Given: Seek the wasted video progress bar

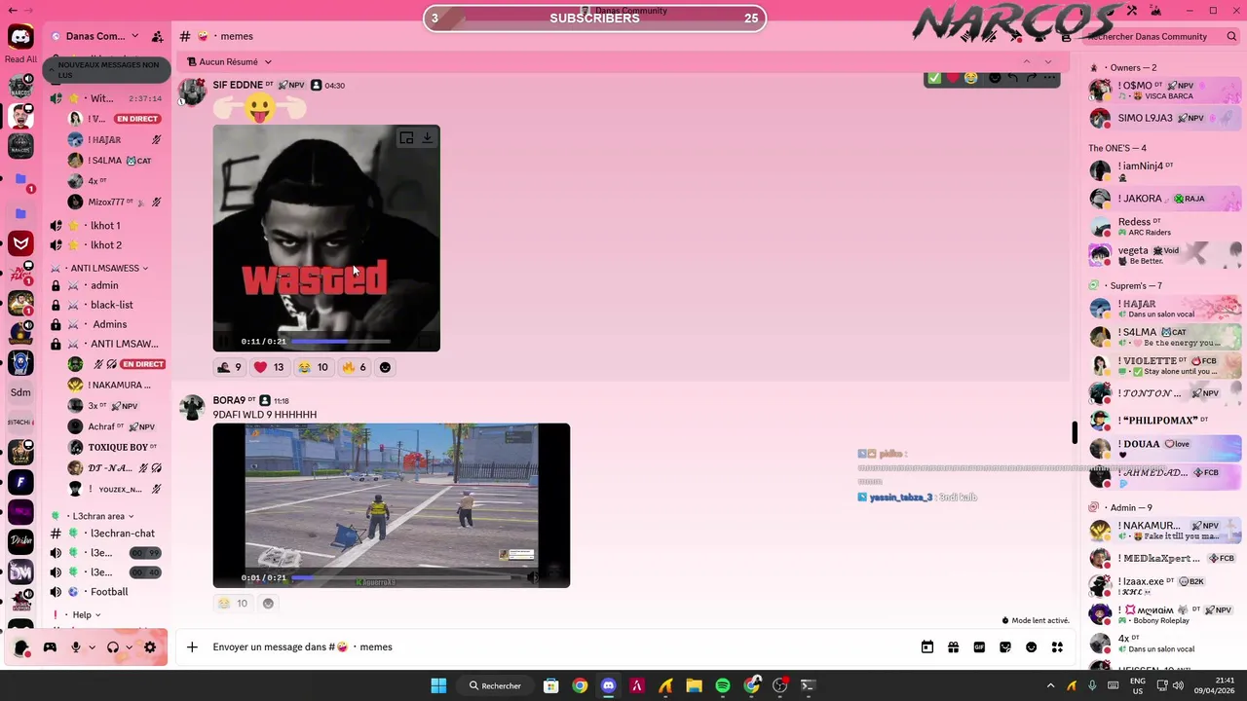Looking at the screenshot, I should click(341, 342).
